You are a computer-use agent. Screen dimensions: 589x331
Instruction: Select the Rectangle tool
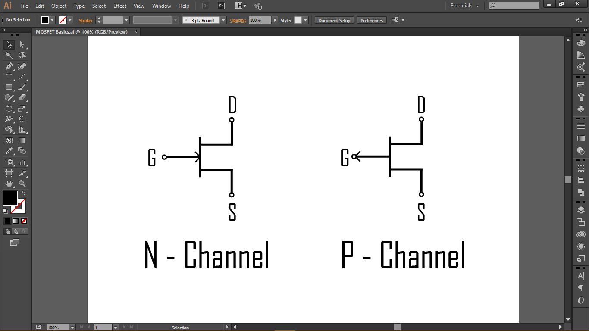click(x=9, y=87)
